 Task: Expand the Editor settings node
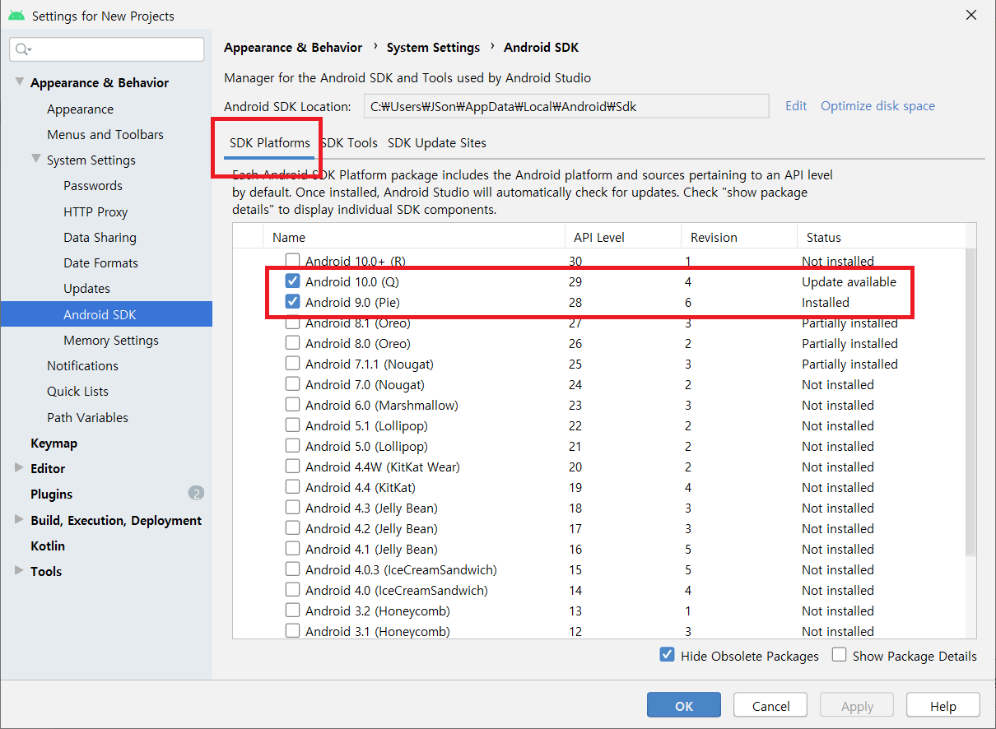click(19, 468)
